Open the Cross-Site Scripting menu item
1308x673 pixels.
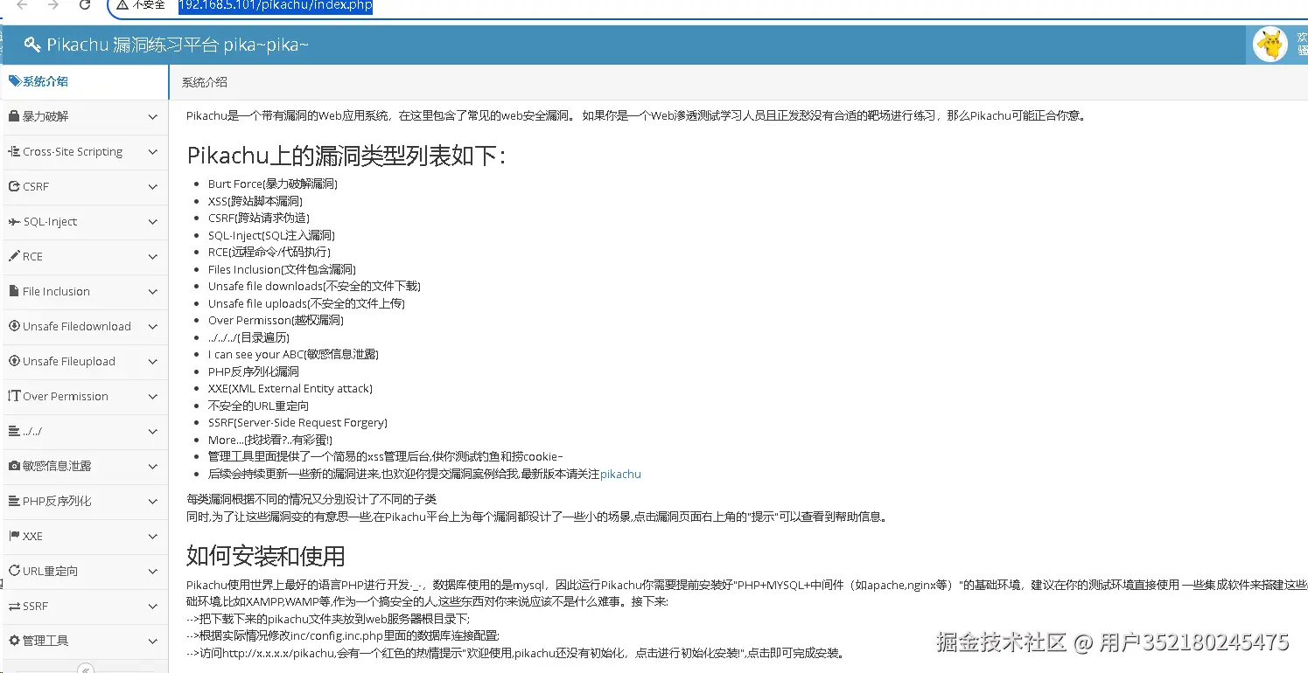[84, 152]
